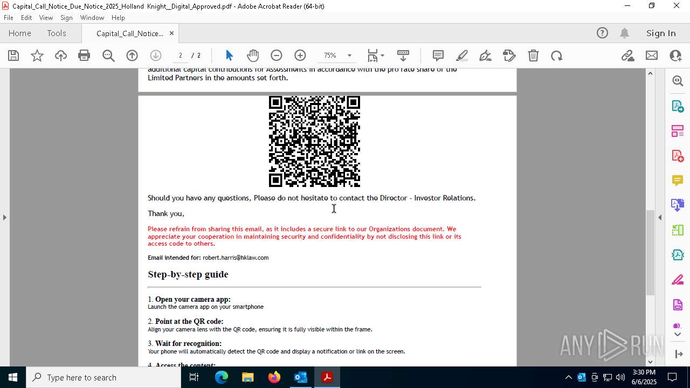Open Comment tool in right pane

678,180
